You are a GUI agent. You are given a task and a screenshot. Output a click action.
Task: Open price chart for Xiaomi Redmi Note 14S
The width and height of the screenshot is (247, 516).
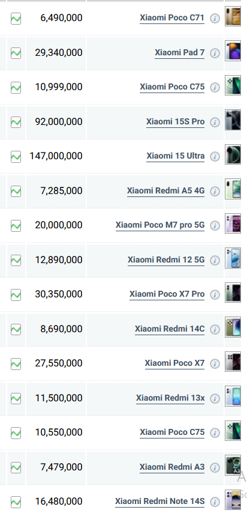(16, 502)
